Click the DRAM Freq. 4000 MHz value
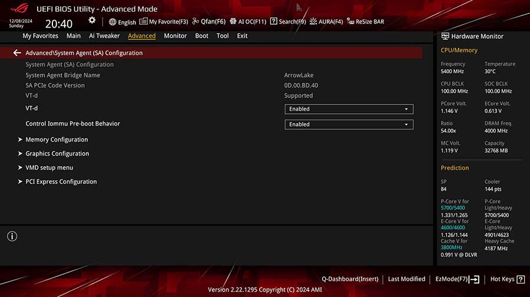Screen dimensions: 530x297 pyautogui.click(x=496, y=131)
